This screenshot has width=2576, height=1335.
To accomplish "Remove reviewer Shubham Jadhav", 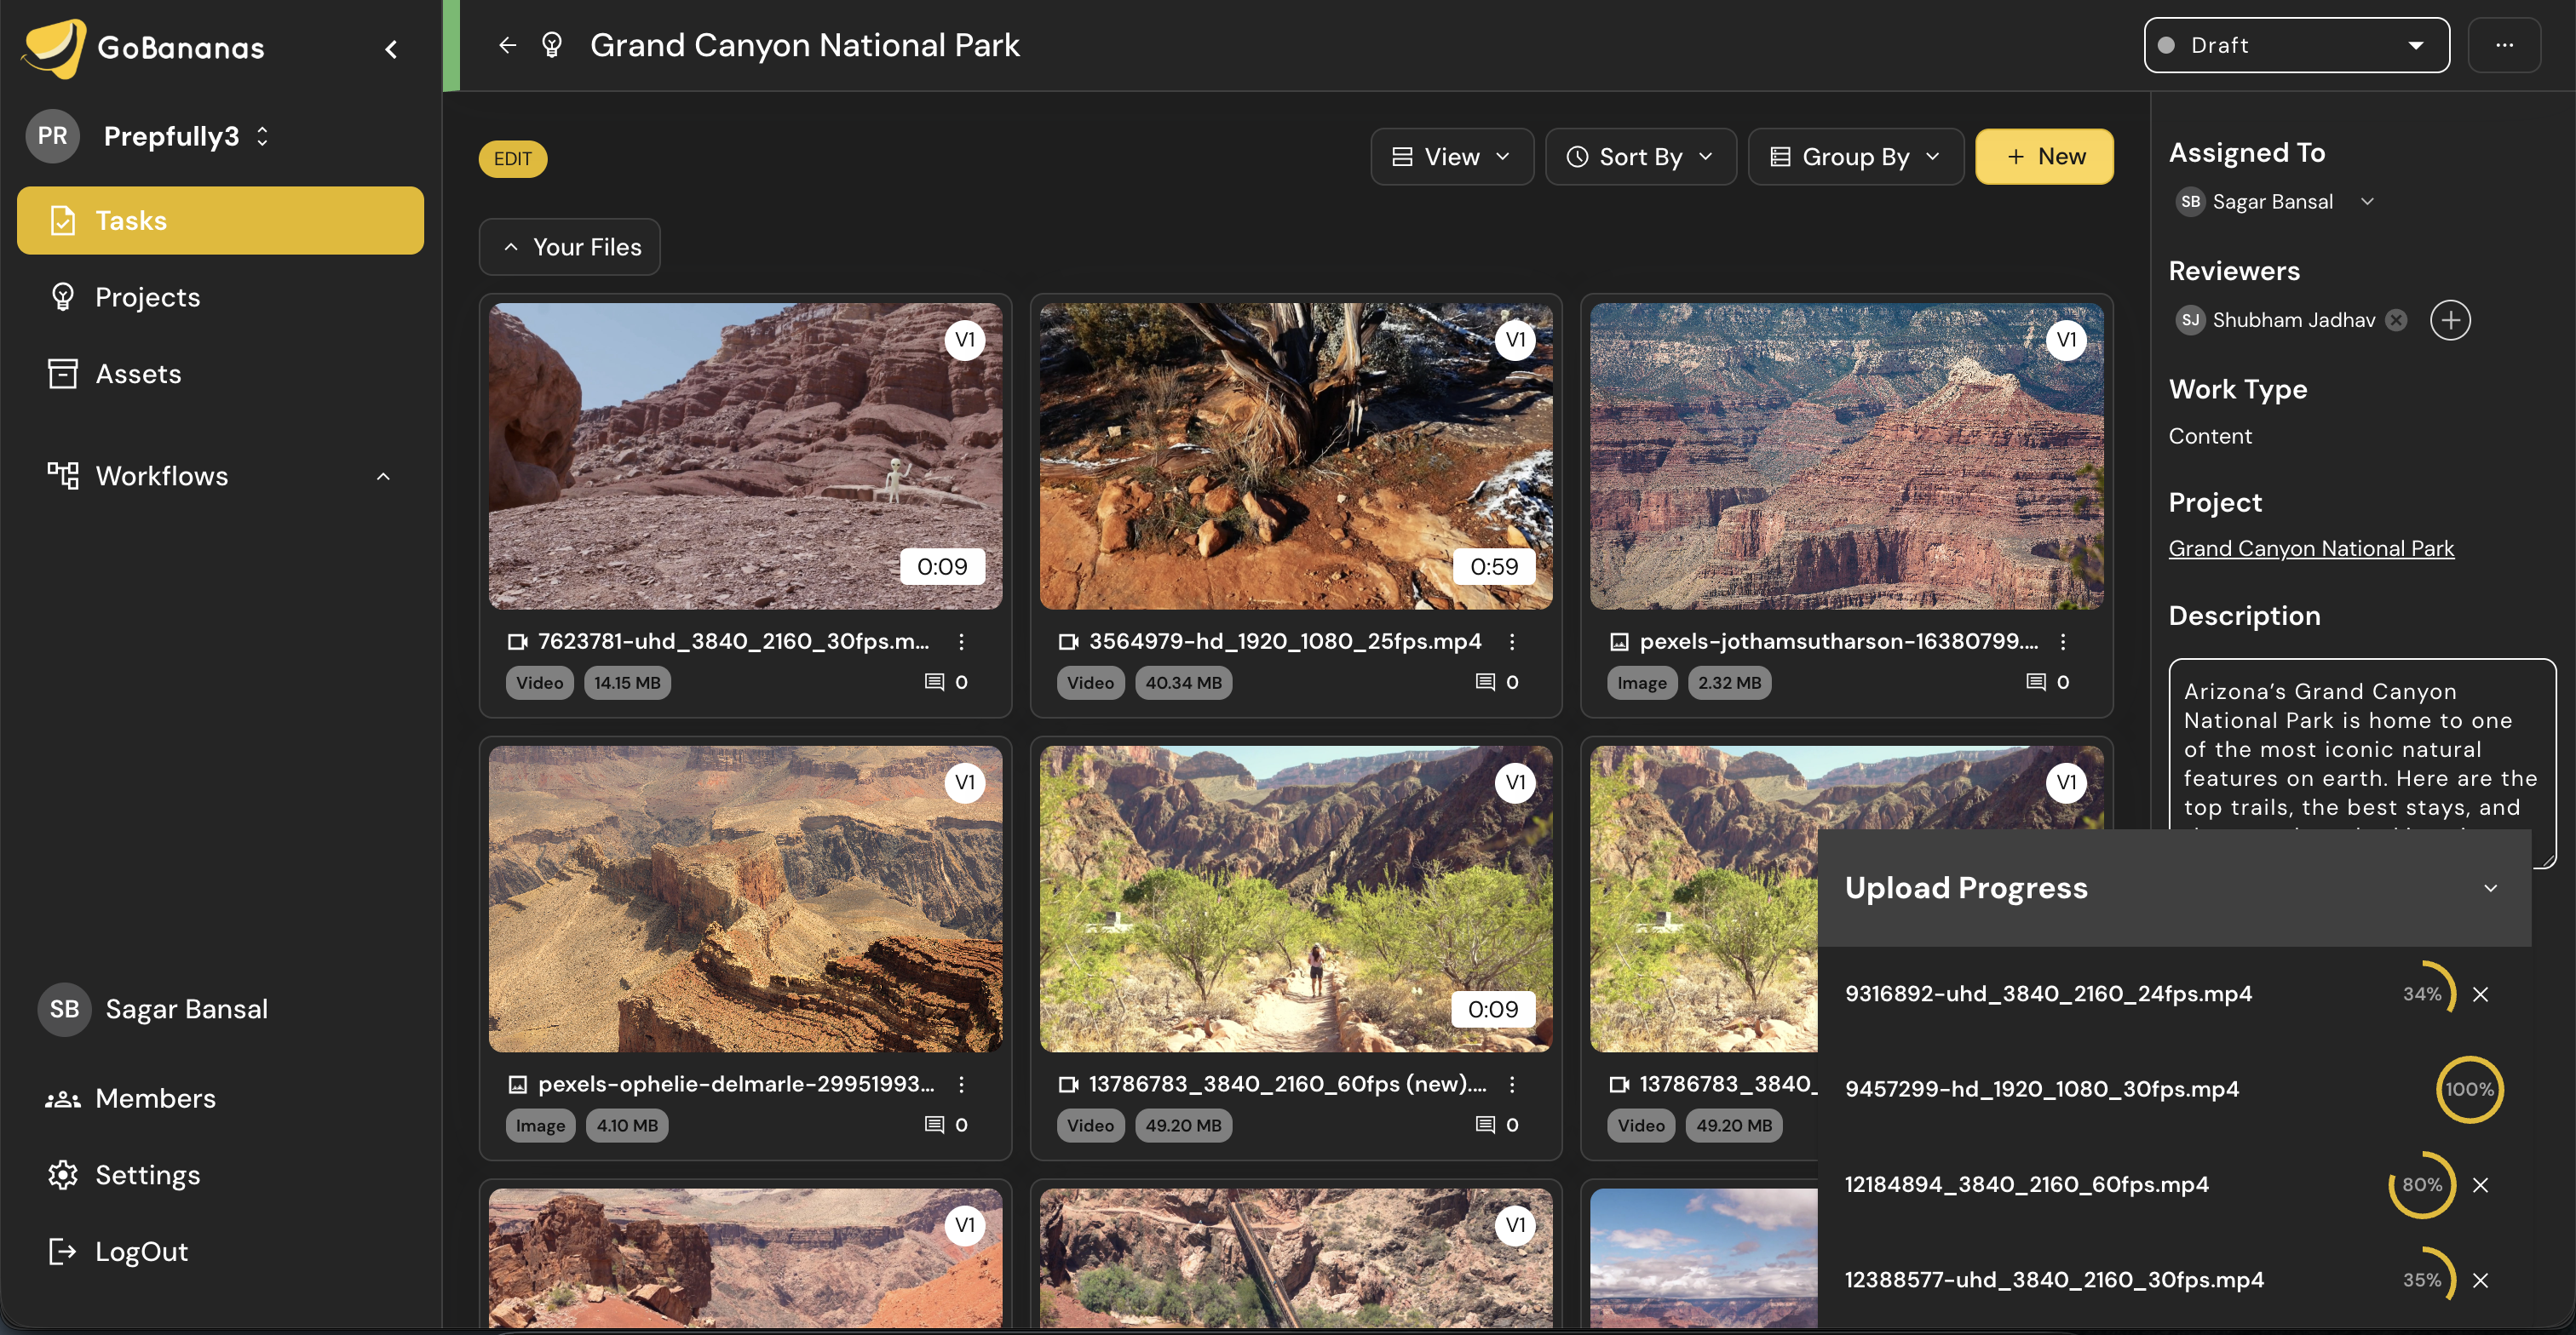I will (2396, 320).
